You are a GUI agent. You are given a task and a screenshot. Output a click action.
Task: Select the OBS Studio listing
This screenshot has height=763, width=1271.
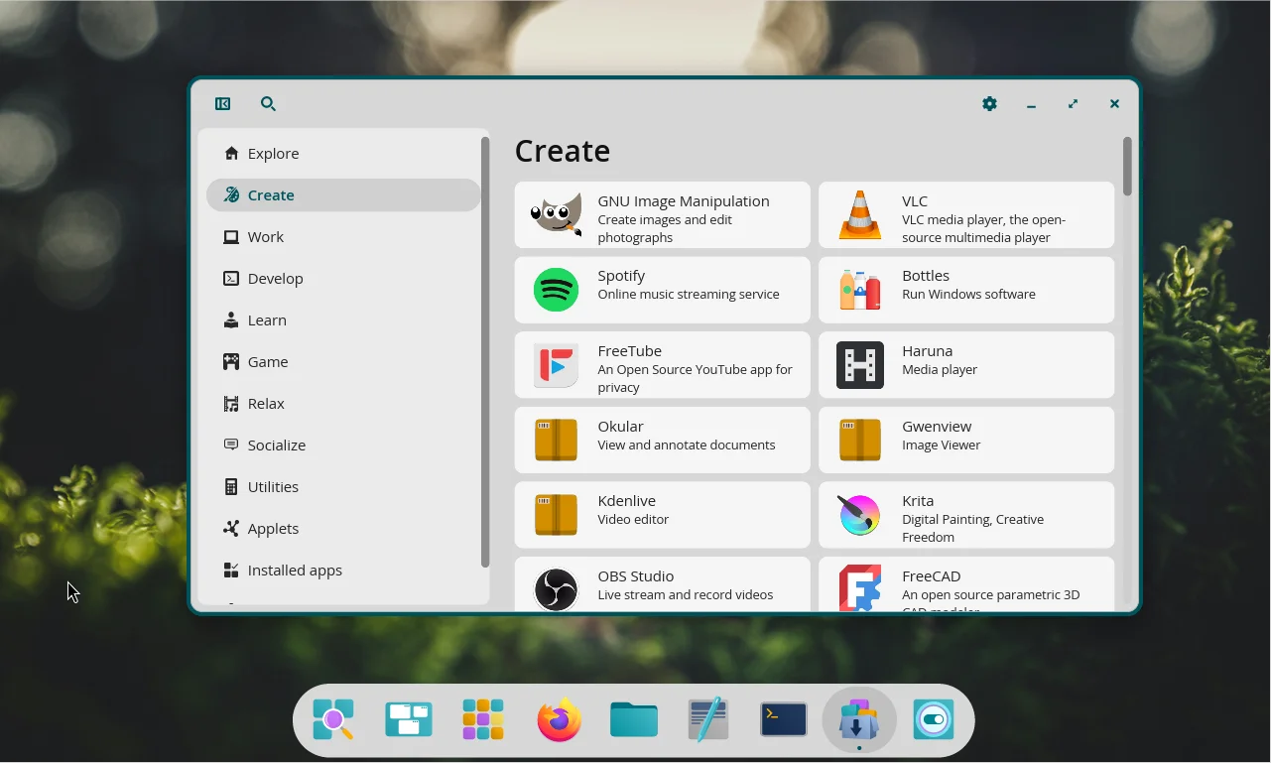coord(662,585)
